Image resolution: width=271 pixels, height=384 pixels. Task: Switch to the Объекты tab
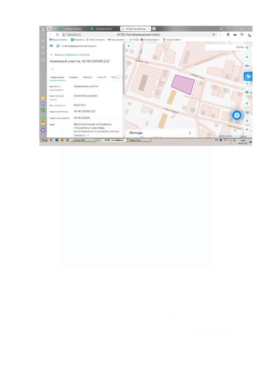88,77
